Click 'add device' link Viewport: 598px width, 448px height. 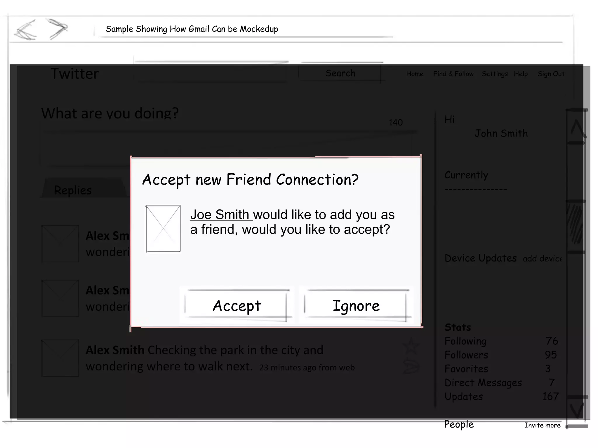[542, 259]
